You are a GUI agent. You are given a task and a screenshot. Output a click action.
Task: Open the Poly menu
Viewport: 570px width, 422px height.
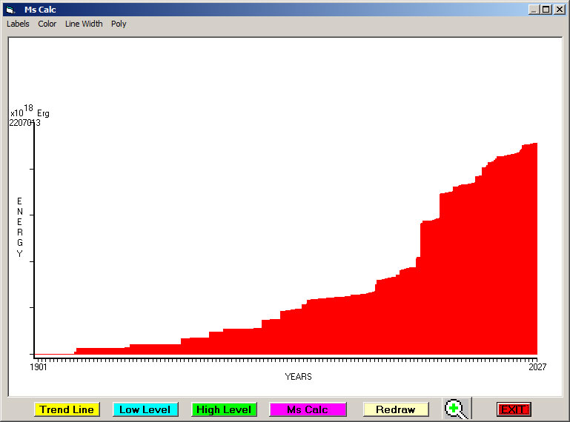click(x=119, y=24)
